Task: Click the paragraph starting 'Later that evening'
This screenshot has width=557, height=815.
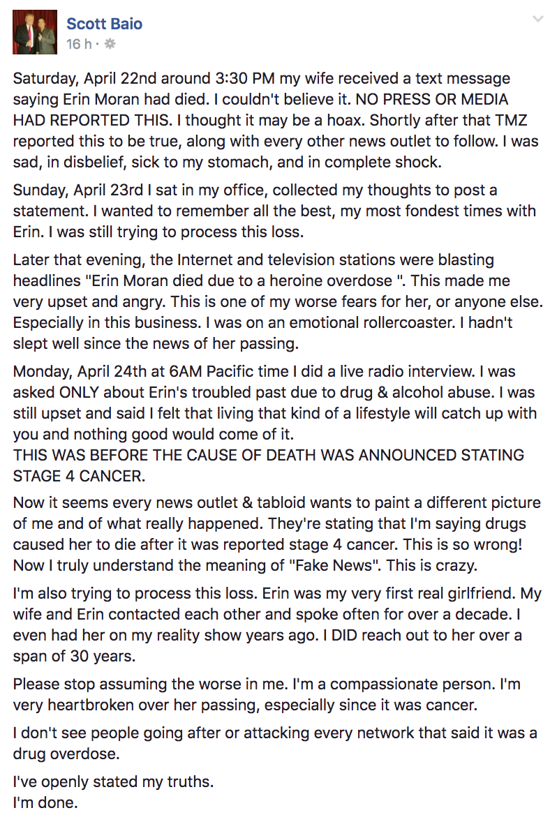Action: tap(278, 301)
